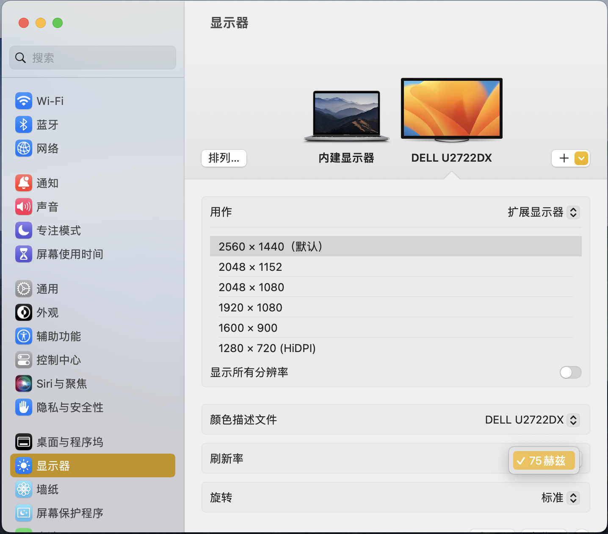Screen dimensions: 608x534
Task: Minimize the window with yellow button
Action: coord(41,23)
